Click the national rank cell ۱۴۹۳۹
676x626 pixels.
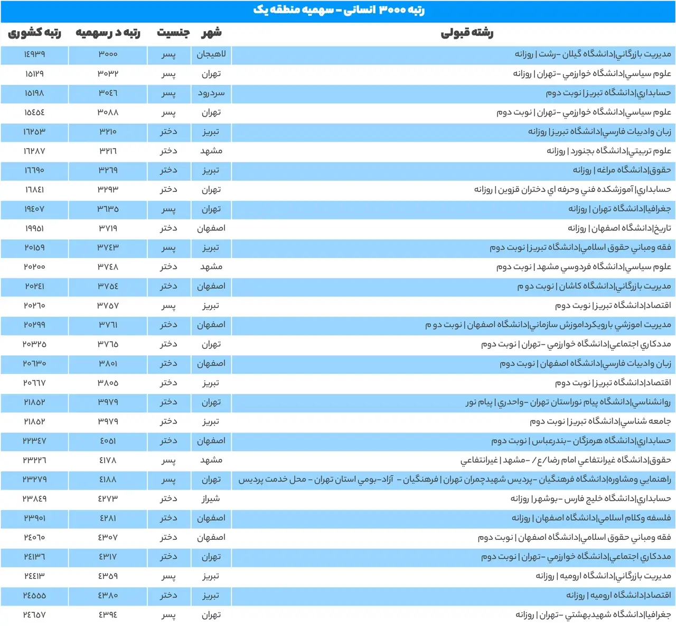pyautogui.click(x=34, y=54)
